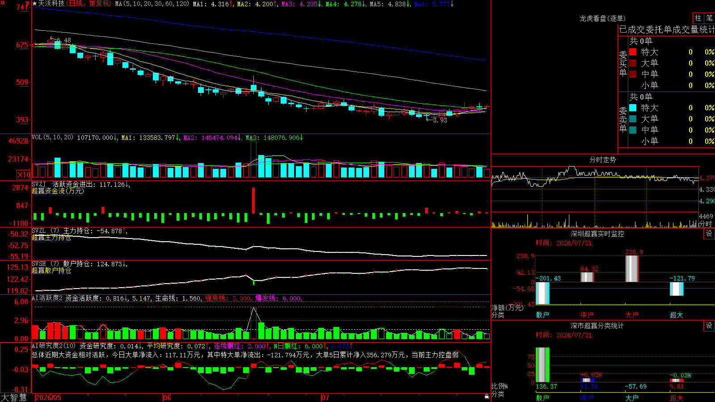Switch to 柱 bar display mode
Screen dimensions: 715x402
tap(698, 18)
